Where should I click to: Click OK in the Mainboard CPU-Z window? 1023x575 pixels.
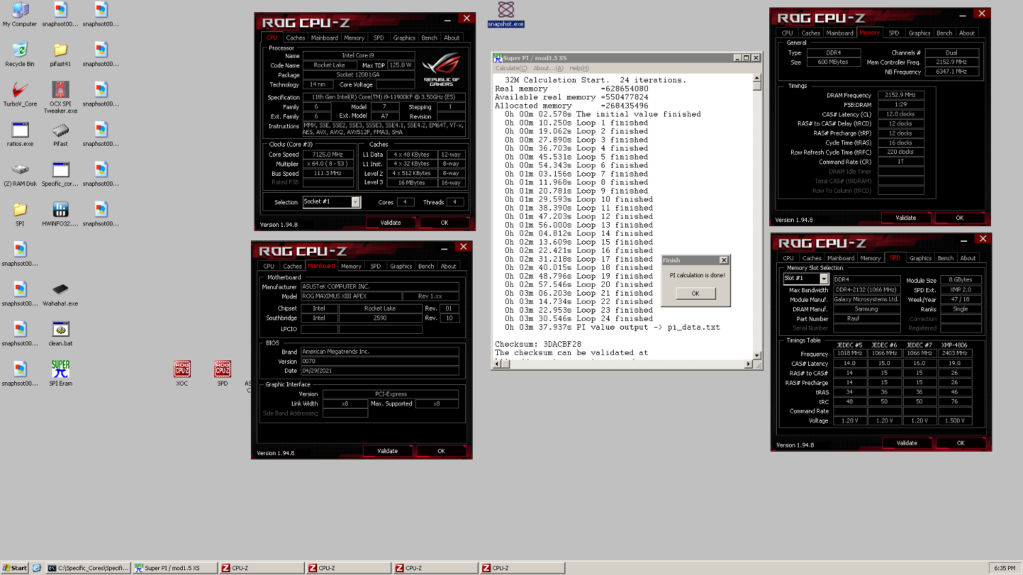[441, 451]
